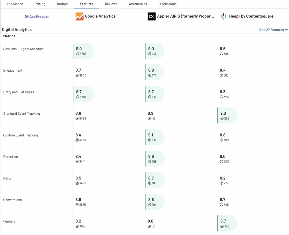Viewport: 289px width, 235px height.
Task: Open the Reviews tab
Action: [111, 4]
